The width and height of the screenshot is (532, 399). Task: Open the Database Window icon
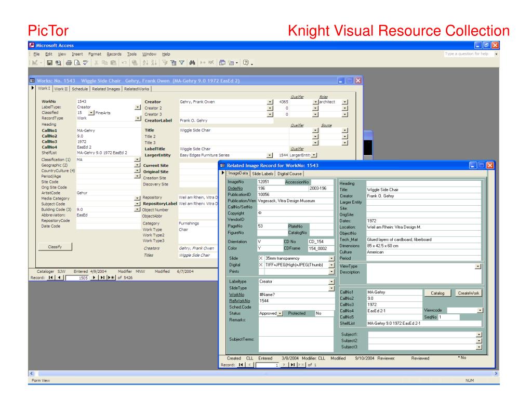coord(222,63)
